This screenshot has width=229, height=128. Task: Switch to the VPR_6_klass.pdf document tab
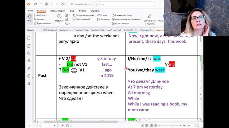coord(50,30)
